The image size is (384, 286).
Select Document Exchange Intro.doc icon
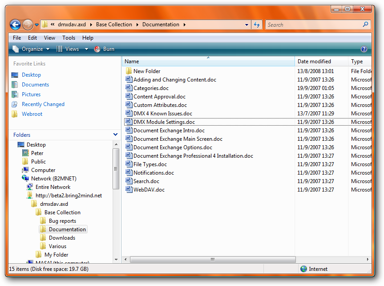(129, 130)
